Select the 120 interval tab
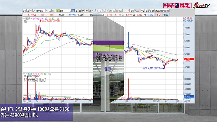 tap(121, 11)
